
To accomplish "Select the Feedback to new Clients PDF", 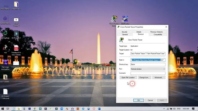I will pos(16,50).
